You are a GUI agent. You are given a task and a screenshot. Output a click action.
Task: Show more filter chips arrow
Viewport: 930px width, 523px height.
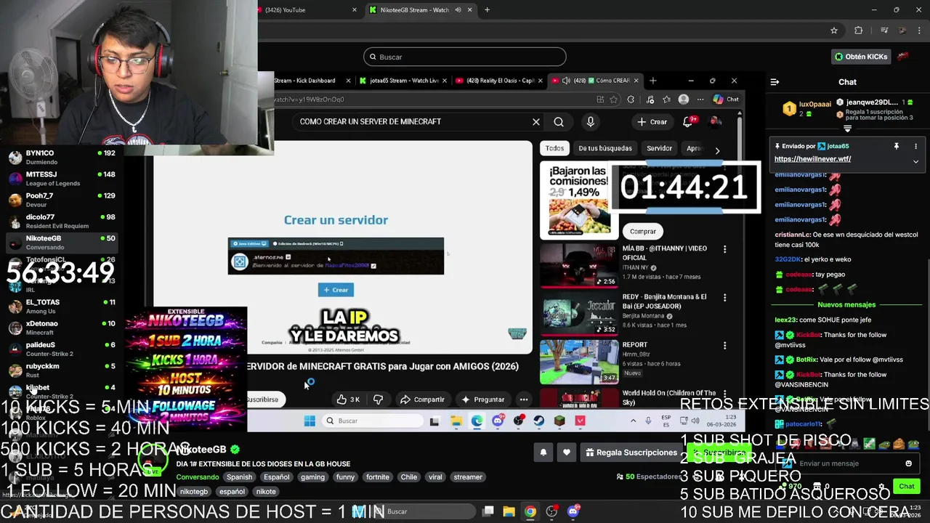pos(717,150)
